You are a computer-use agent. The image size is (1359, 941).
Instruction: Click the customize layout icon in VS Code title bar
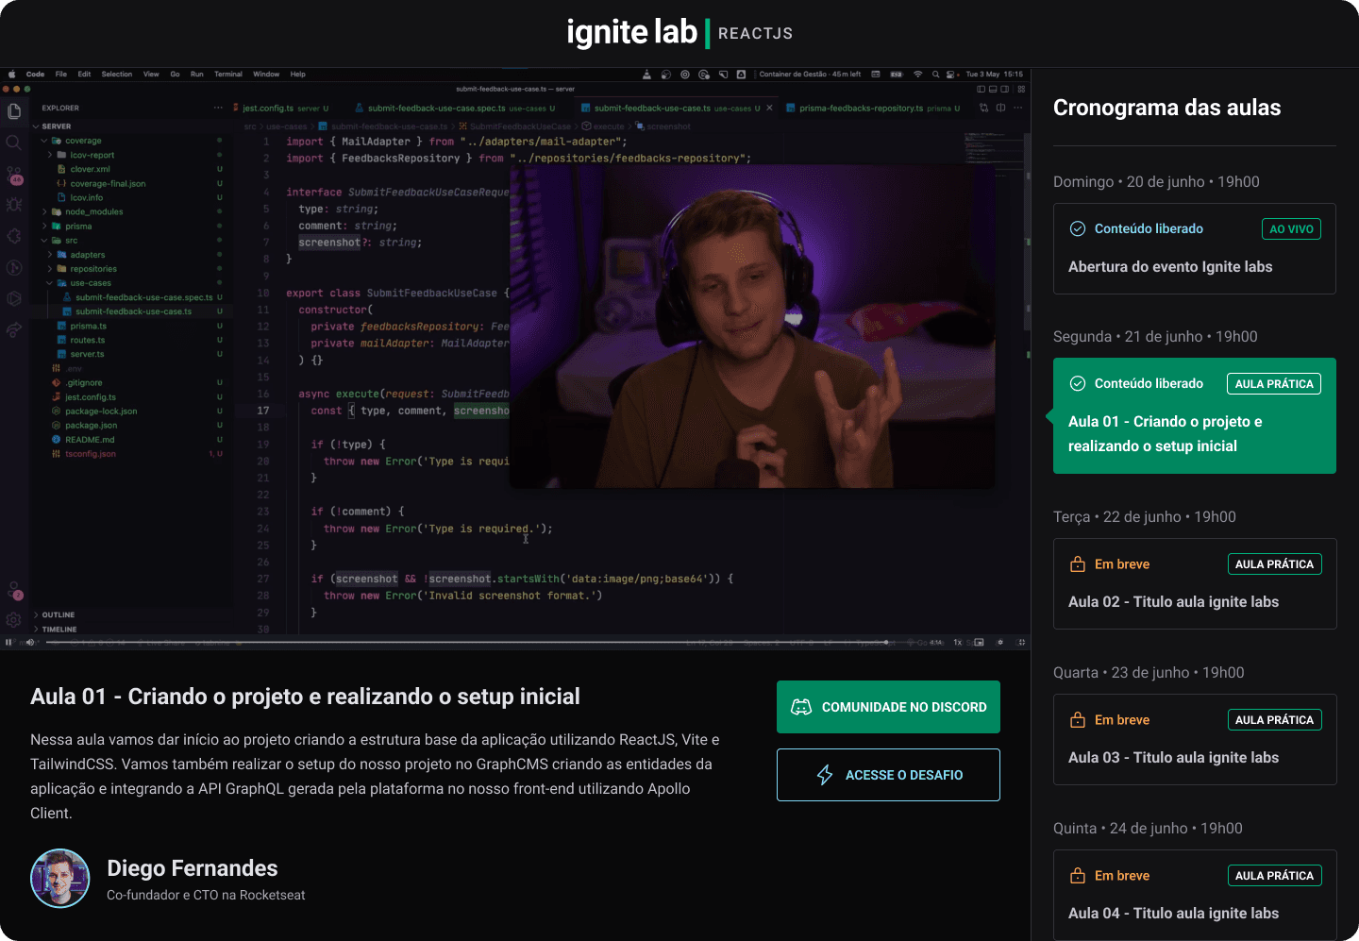1021,89
